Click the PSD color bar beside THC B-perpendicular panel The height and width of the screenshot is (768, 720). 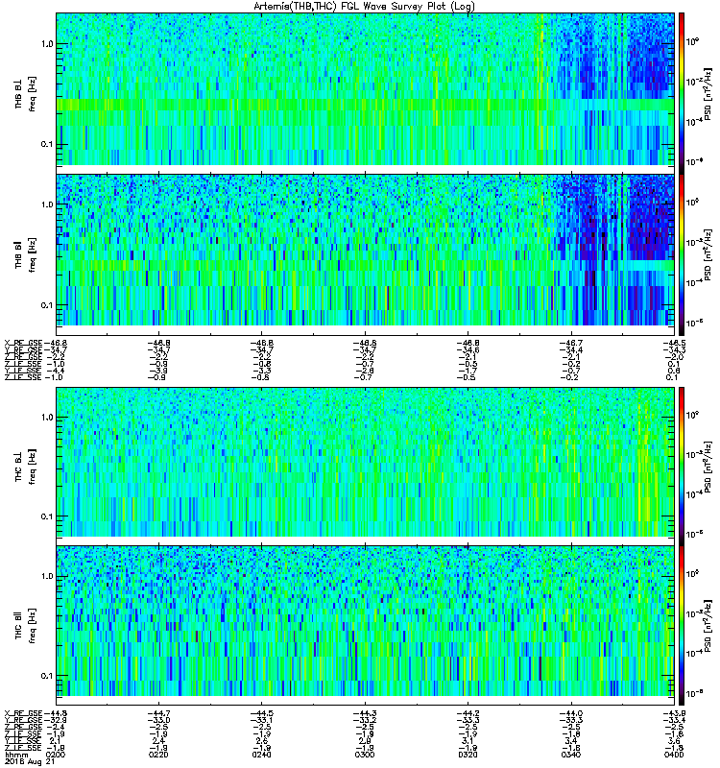(682, 466)
